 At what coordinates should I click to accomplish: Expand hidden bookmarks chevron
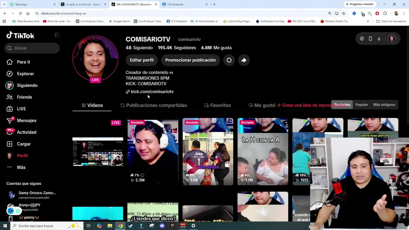[x=368, y=21]
